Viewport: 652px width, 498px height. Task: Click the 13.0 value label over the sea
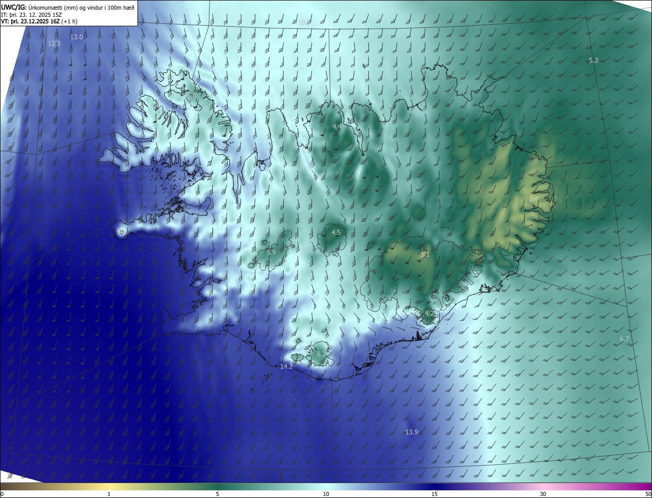tap(76, 37)
